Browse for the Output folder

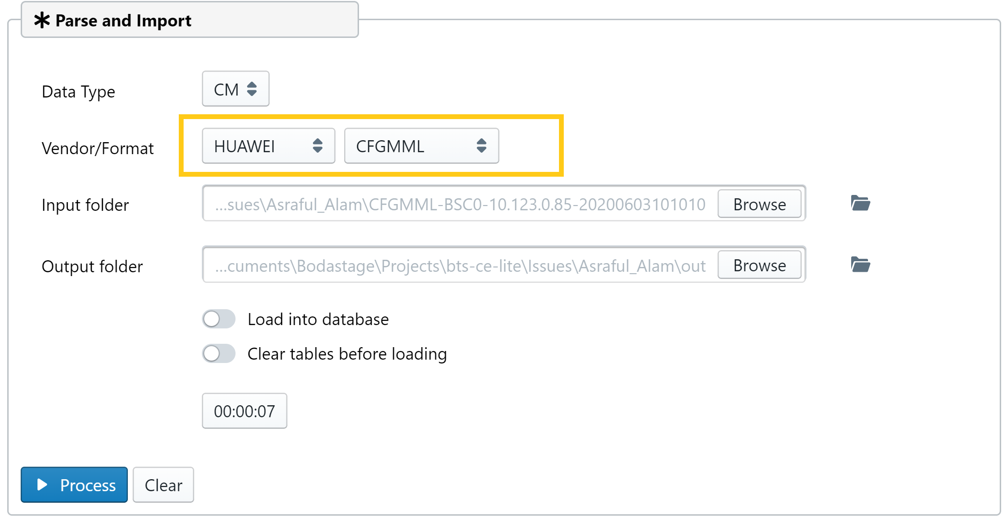[x=759, y=265]
